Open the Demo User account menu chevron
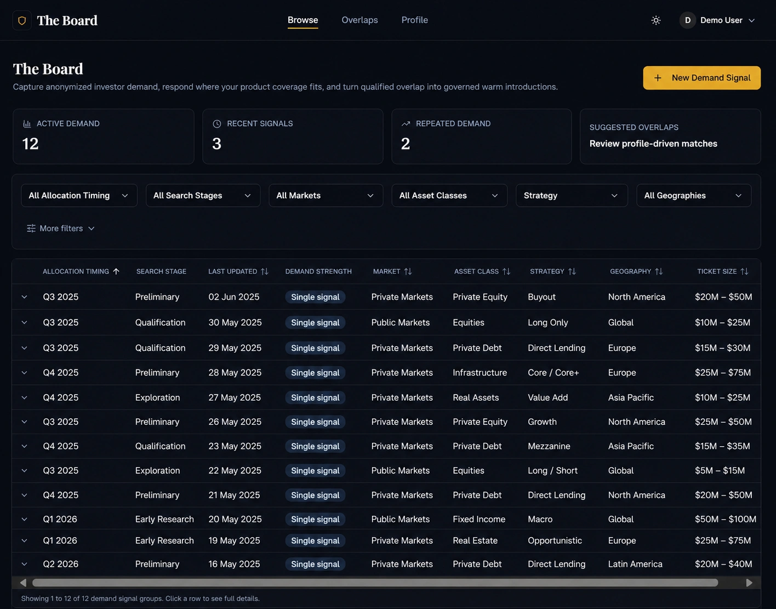776x609 pixels. tap(752, 20)
